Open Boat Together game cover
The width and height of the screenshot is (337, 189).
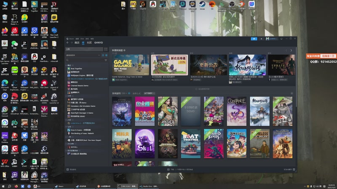[x=191, y=144]
